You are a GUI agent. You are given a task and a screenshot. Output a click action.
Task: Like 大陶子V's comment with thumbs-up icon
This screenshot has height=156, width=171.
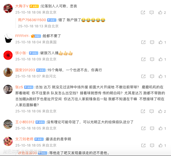point(160,12)
